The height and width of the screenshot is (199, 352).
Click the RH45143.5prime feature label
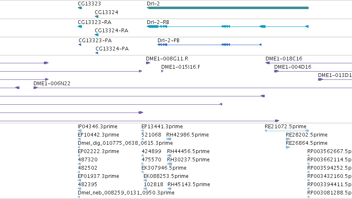click(x=189, y=185)
